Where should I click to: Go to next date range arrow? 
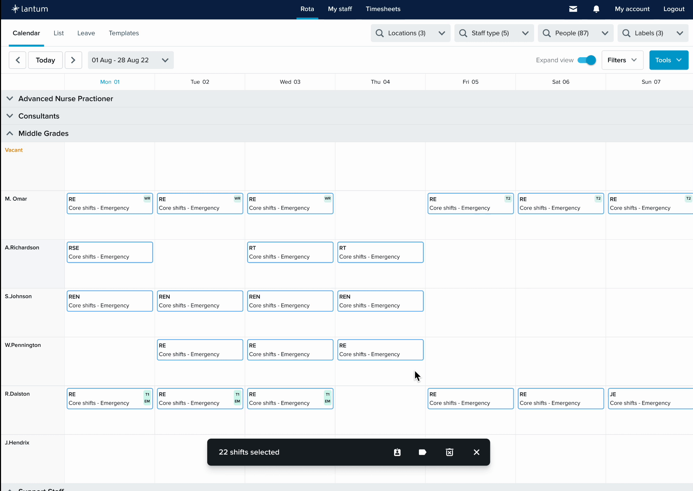[x=73, y=60]
